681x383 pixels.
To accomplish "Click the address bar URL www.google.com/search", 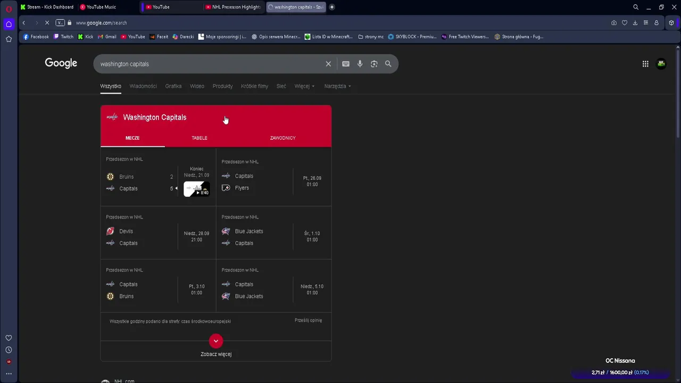I will click(101, 23).
